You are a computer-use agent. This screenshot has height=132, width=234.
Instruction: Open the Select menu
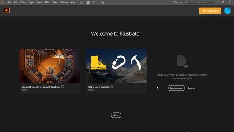pos(39,3)
